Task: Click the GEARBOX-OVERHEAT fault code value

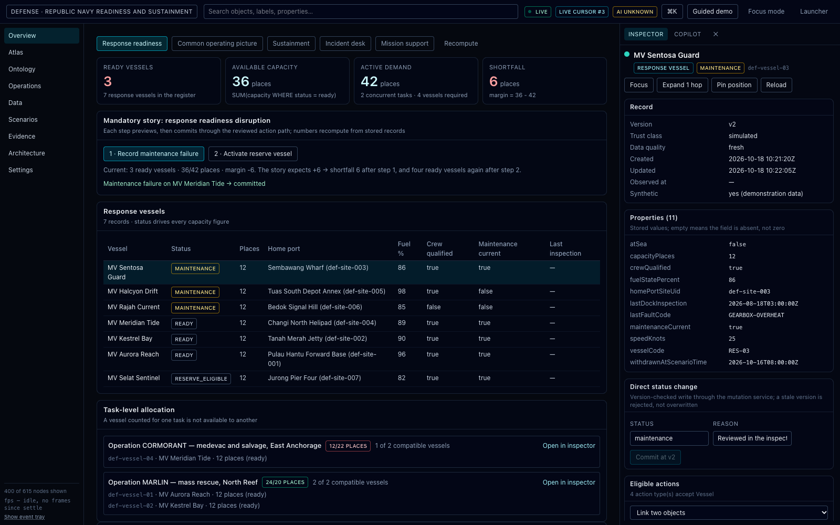Action: (x=757, y=316)
